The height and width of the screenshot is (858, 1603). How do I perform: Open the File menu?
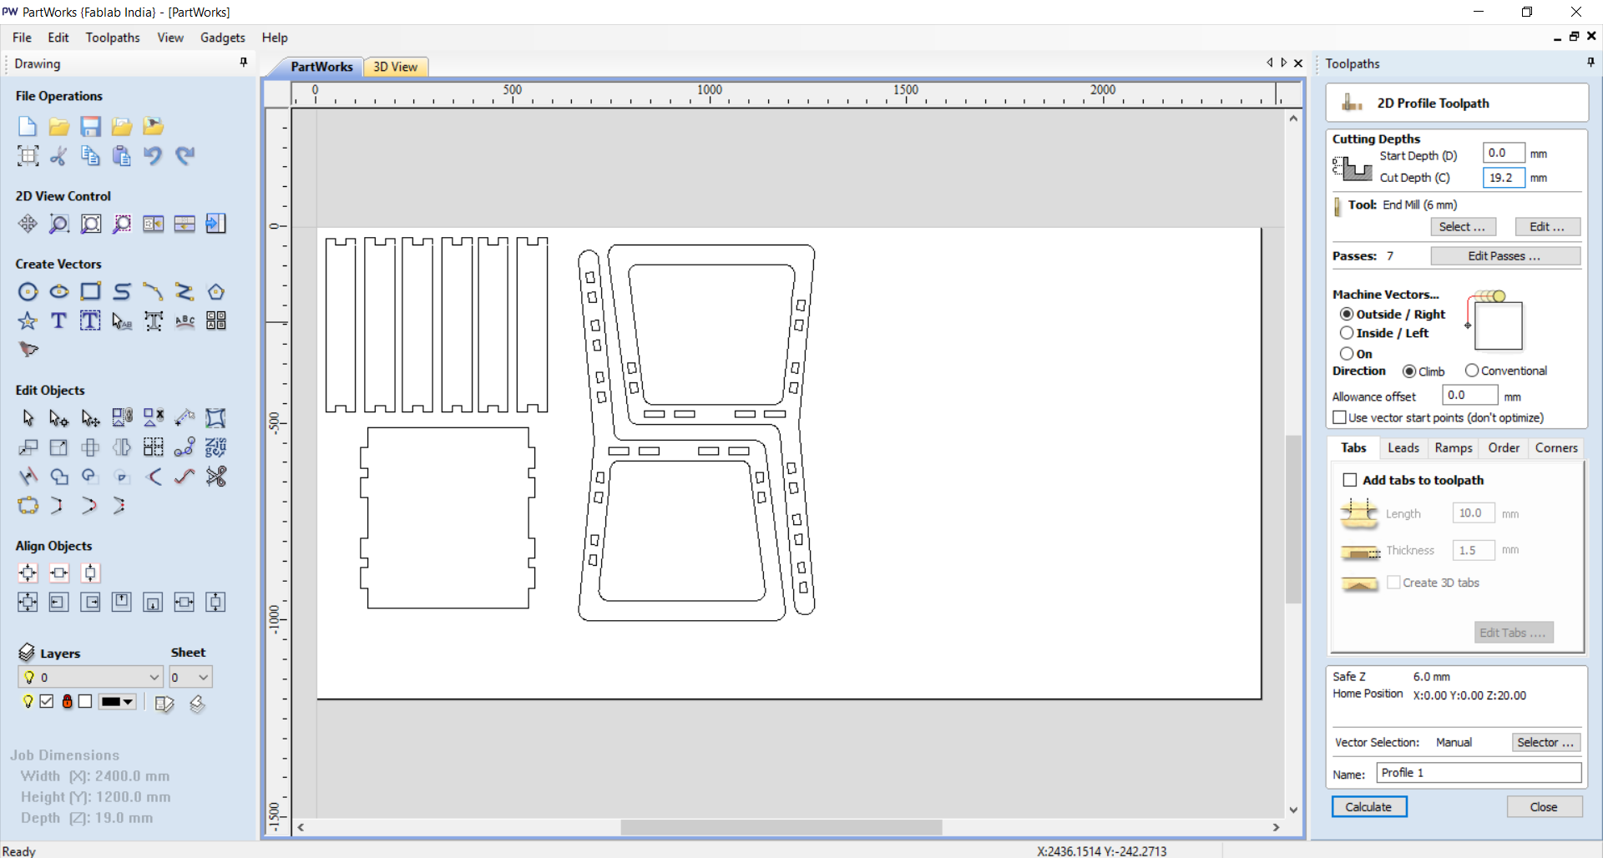point(22,38)
